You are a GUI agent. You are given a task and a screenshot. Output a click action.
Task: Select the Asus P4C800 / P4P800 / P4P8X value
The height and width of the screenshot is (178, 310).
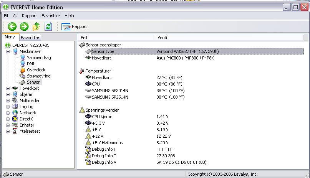[185, 58]
